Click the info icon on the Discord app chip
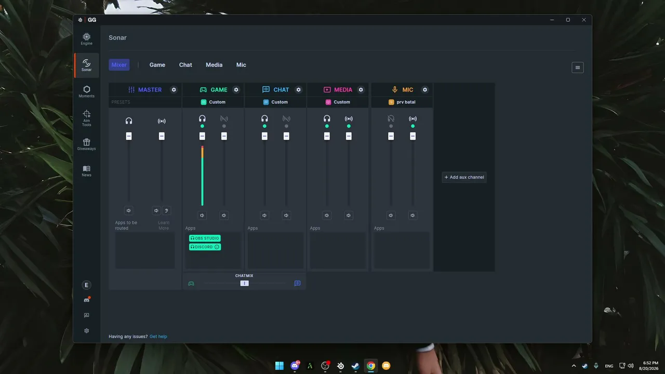Viewport: 665px width, 374px height. pos(217,247)
